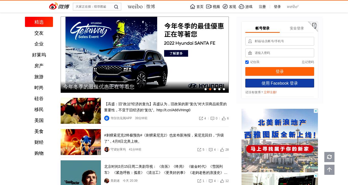Open the 发现 compass icon
The width and height of the screenshot is (348, 185).
click(x=225, y=7)
